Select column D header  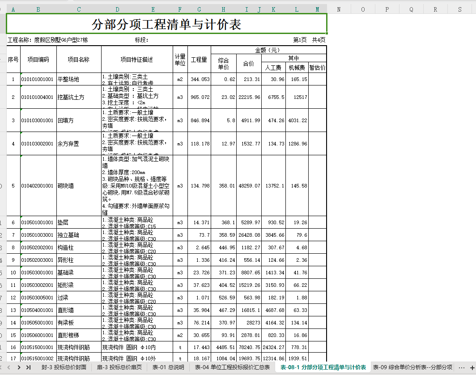click(118, 9)
